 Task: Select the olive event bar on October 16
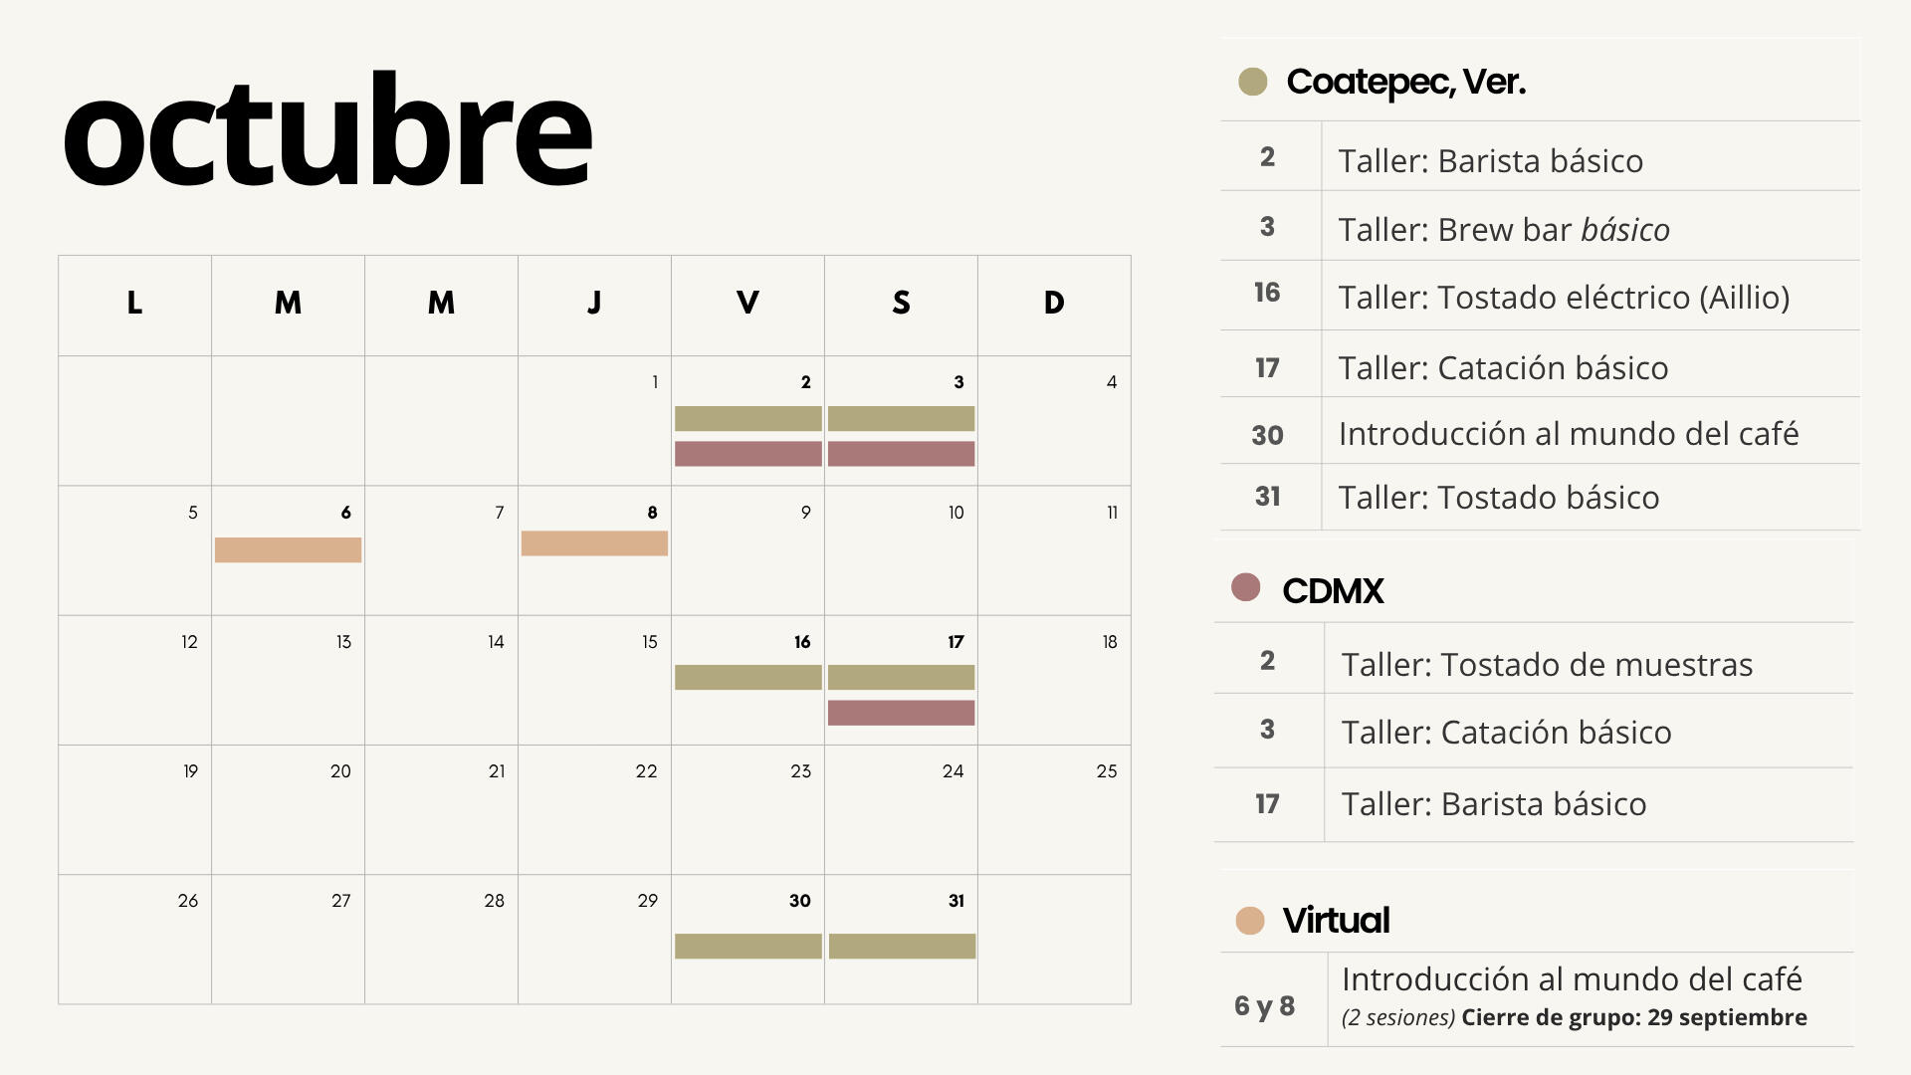[748, 678]
